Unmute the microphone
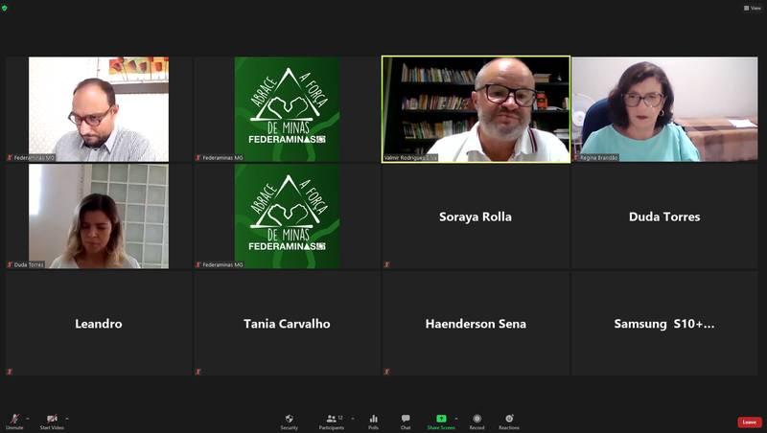This screenshot has height=433, width=767. 14,420
